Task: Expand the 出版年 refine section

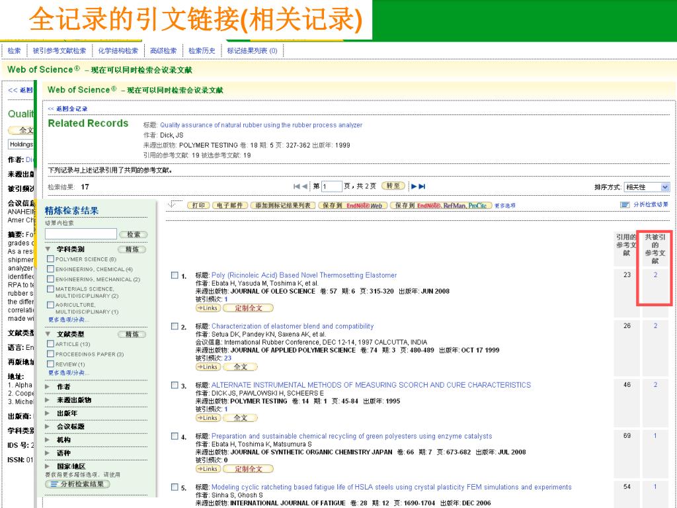Action: (48, 413)
